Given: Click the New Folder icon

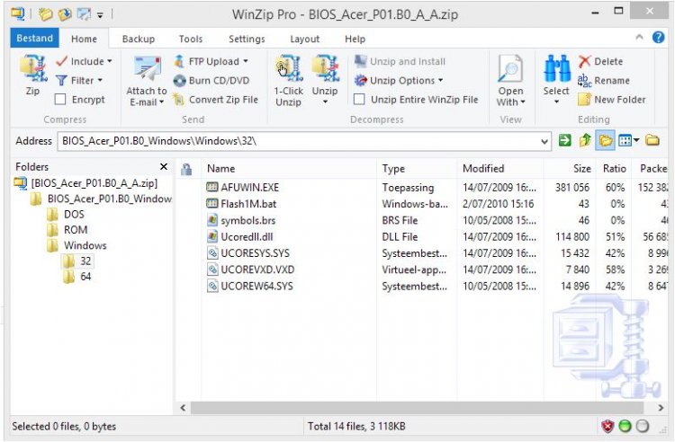Looking at the screenshot, I should tap(585, 100).
